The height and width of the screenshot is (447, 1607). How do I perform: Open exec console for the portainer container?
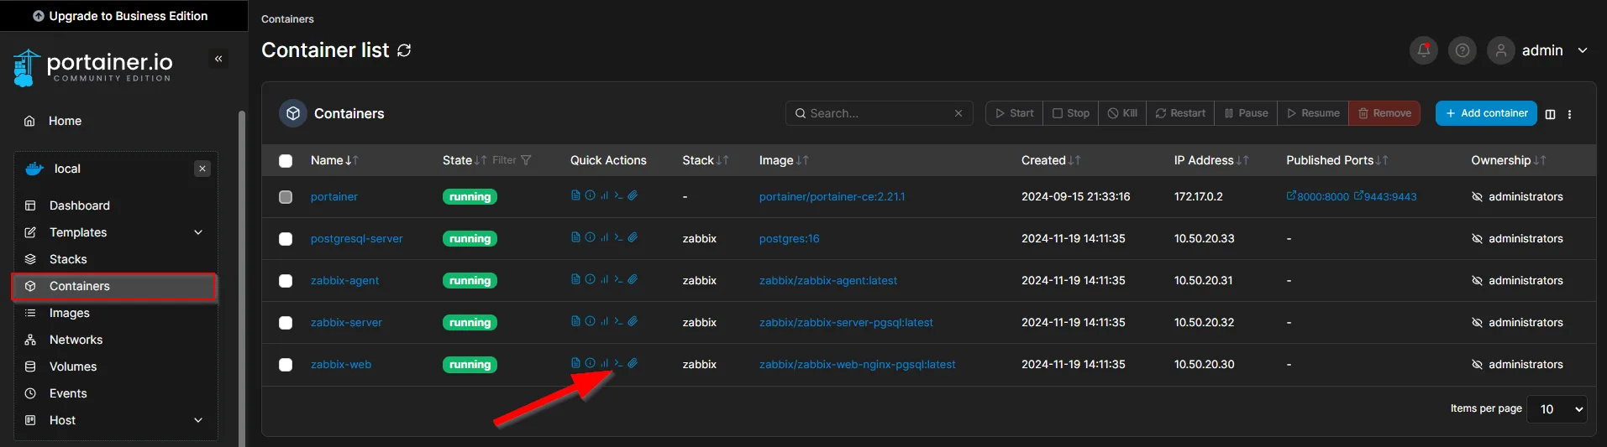(618, 195)
